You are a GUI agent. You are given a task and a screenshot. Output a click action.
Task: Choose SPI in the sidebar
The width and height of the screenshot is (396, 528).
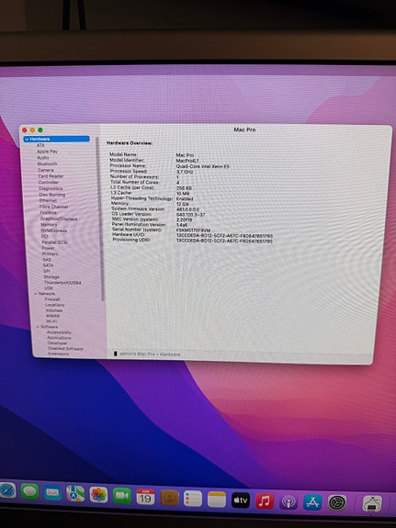click(x=47, y=271)
